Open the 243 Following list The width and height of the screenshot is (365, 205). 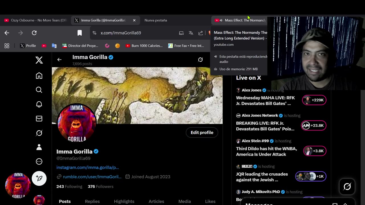tap(69, 186)
